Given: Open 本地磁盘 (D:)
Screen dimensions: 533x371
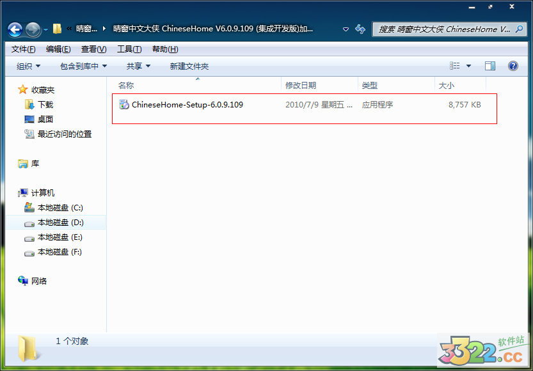Looking at the screenshot, I should coord(61,223).
